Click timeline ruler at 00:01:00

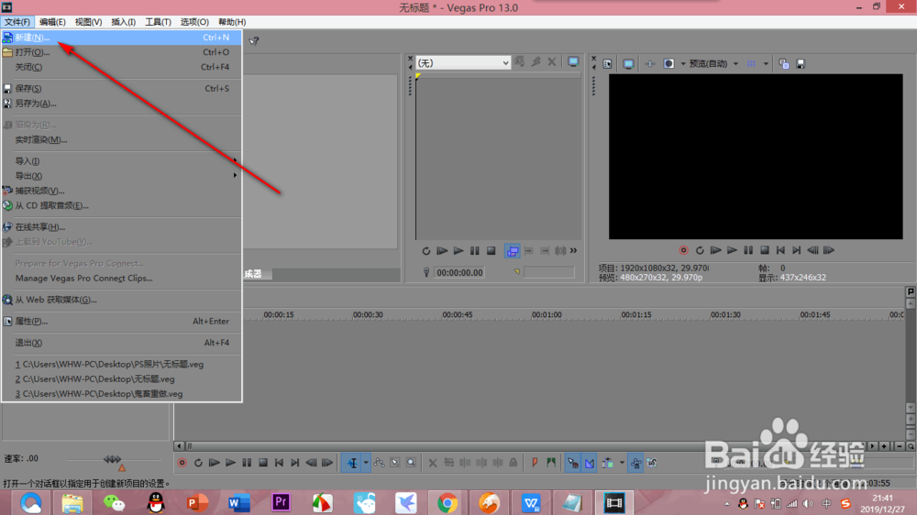pyautogui.click(x=547, y=314)
